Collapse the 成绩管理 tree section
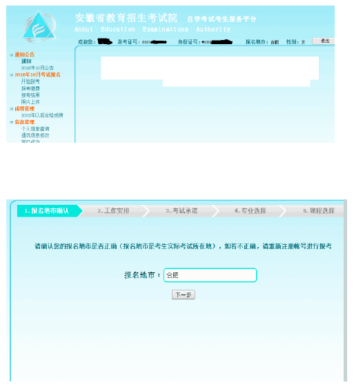Screen dimensions: 354x387 pos(11,108)
